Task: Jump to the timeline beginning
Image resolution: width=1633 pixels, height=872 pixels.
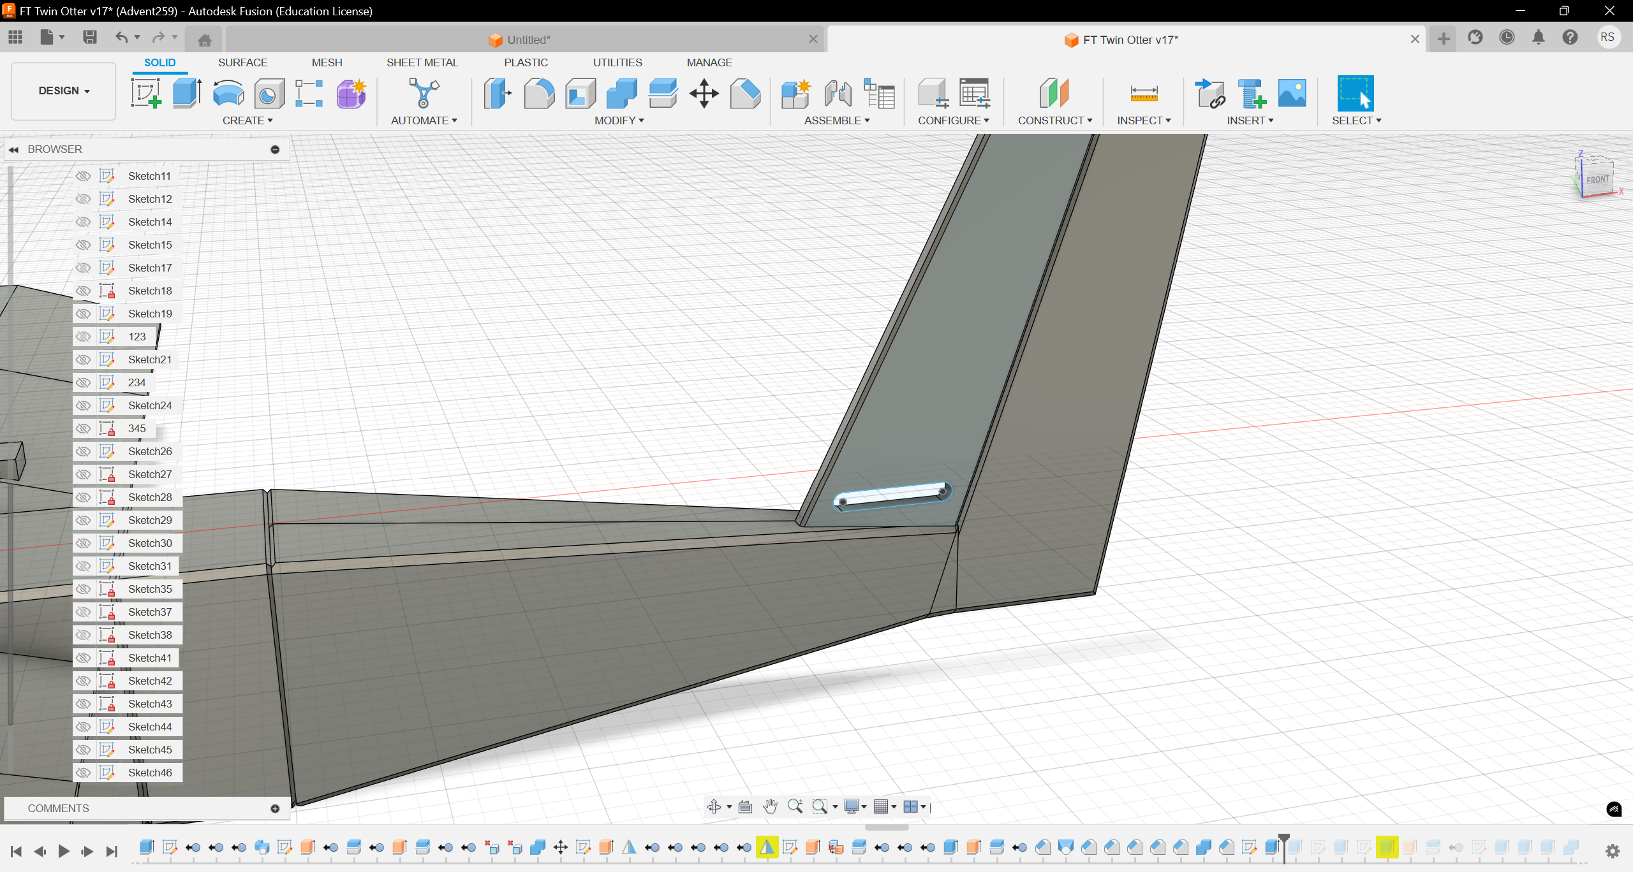Action: (16, 850)
